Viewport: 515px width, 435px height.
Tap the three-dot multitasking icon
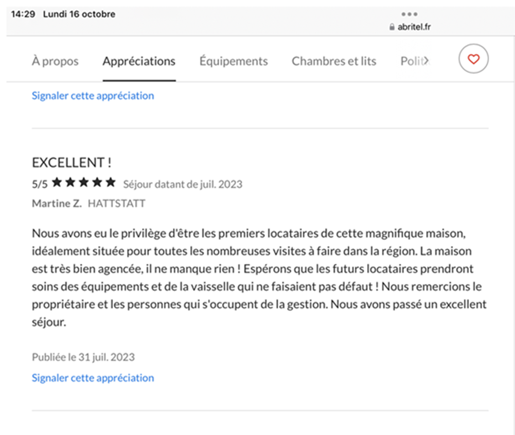click(x=410, y=14)
